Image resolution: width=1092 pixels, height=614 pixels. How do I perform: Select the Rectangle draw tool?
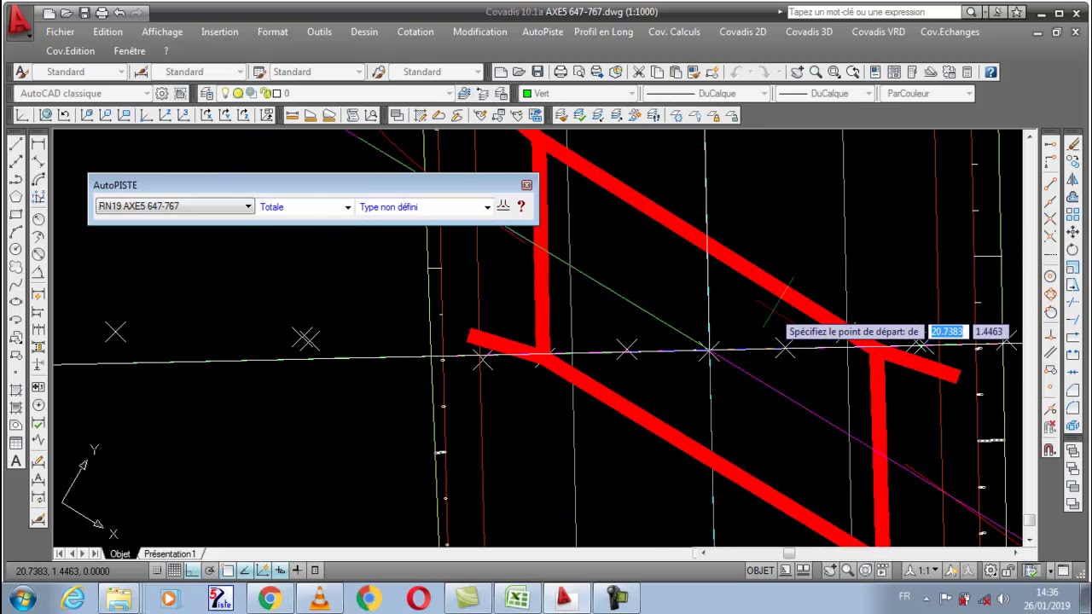click(x=15, y=214)
